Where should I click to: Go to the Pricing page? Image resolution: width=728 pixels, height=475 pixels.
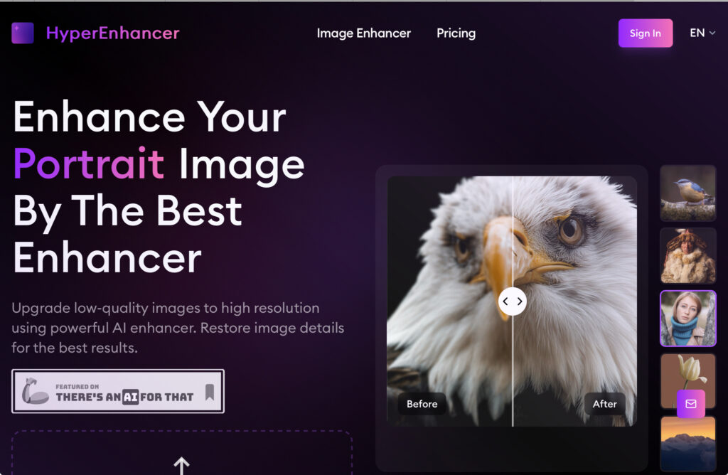point(456,33)
